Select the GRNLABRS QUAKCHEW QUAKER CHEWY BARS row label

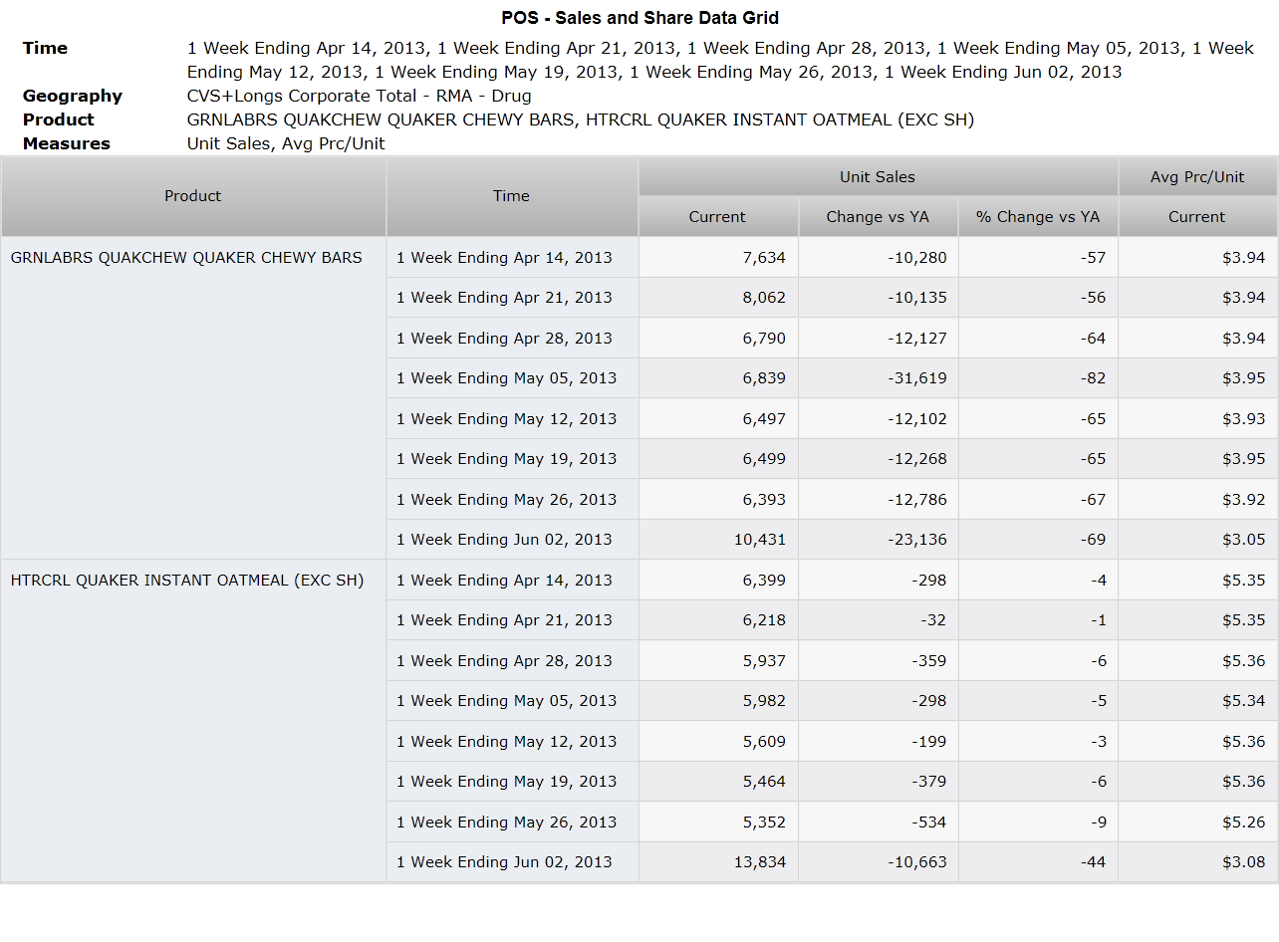click(186, 257)
